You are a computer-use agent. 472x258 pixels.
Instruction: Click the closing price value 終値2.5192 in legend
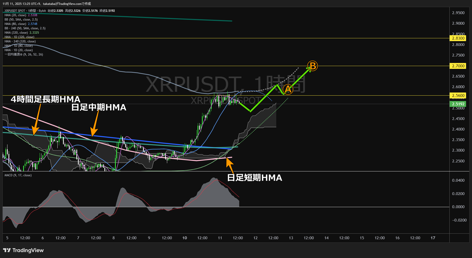107,11
